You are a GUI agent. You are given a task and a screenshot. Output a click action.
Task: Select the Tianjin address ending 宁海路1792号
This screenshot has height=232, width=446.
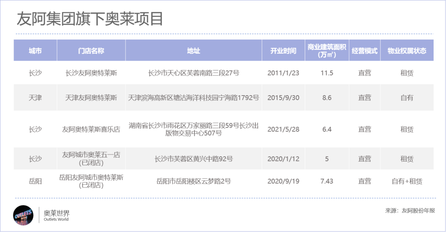click(x=194, y=98)
